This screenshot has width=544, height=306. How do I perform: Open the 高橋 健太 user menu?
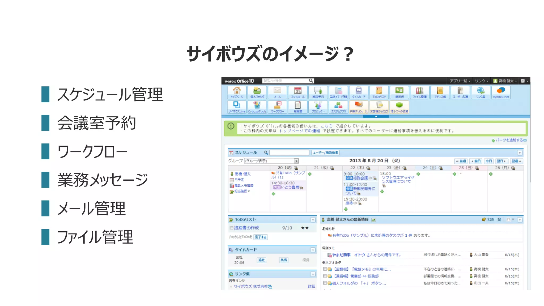505,81
